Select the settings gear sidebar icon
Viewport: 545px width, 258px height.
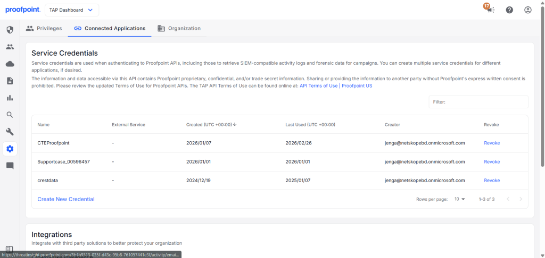point(10,149)
